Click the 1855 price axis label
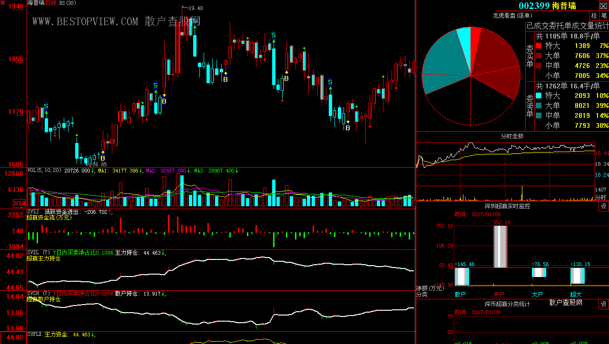The width and height of the screenshot is (609, 344). [16, 59]
